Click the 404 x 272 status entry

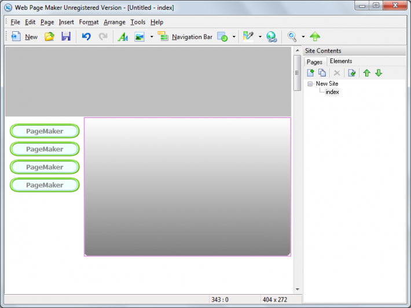(x=275, y=299)
